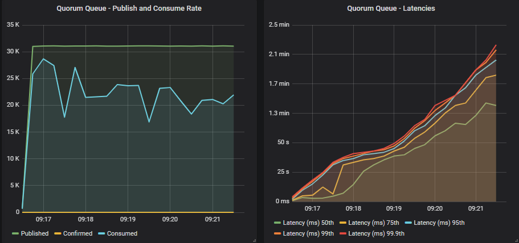Viewport: 519px width, 243px height.
Task: Toggle the Latency (ms) 99.9th legend label
Action: (x=379, y=233)
